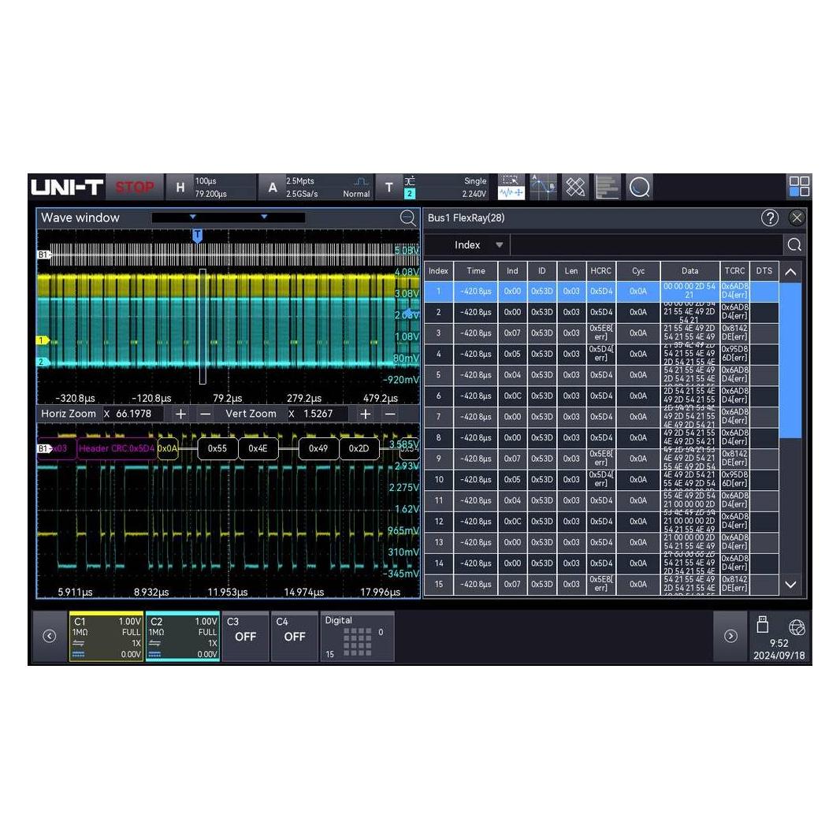Open the horizontal timebase H settings

click(210, 187)
